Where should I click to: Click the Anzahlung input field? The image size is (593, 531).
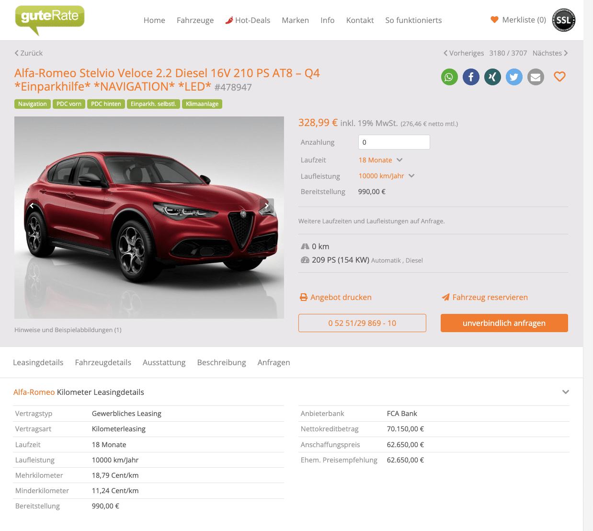[394, 142]
